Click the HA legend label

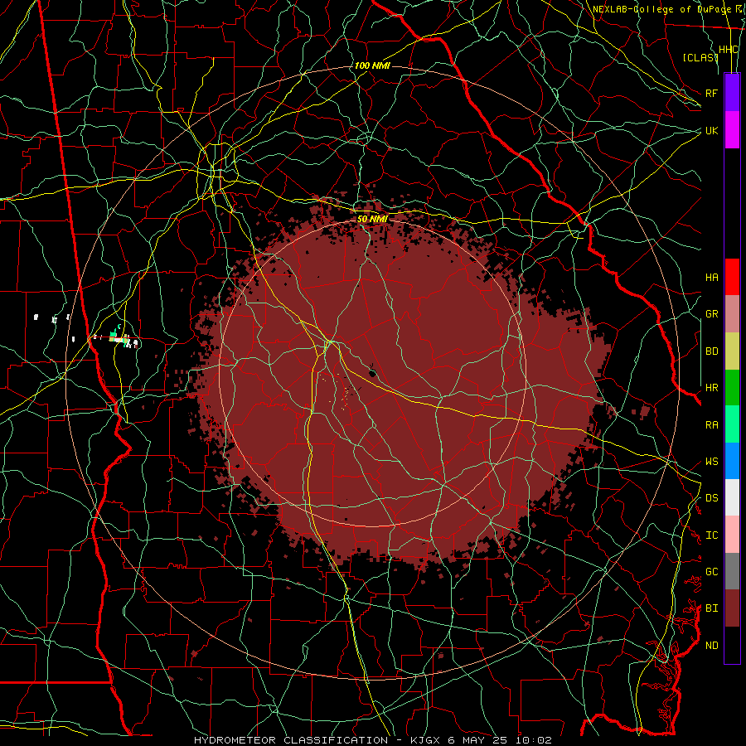(x=711, y=277)
